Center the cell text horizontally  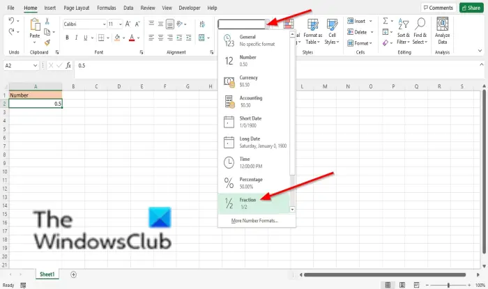160,38
